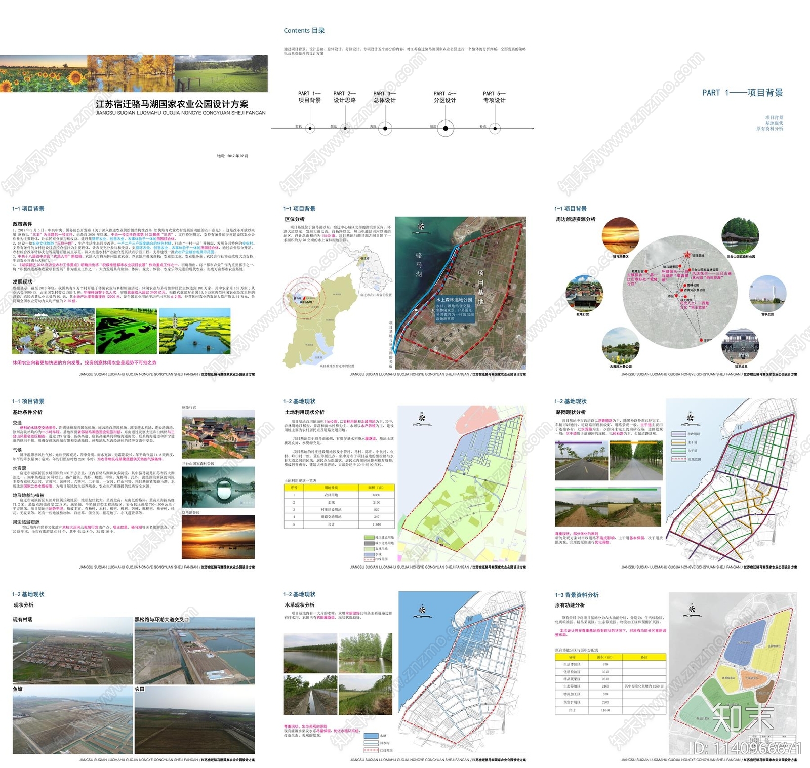
Task: Click the 3240 area cell for 优质粮油区
Action: pyautogui.click(x=605, y=672)
